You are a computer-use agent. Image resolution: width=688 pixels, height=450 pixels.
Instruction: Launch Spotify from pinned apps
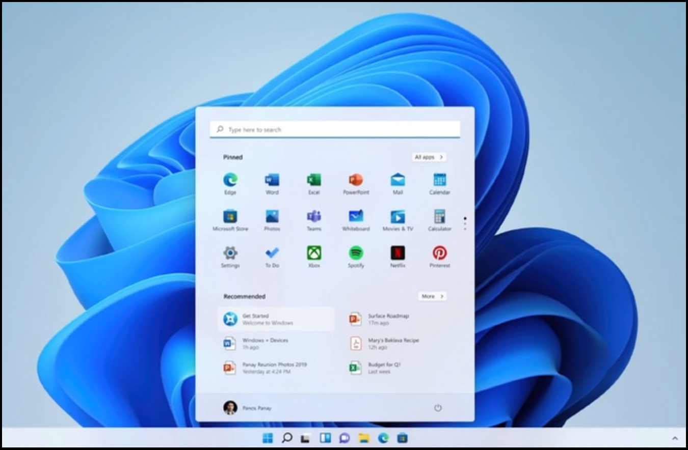(x=356, y=257)
